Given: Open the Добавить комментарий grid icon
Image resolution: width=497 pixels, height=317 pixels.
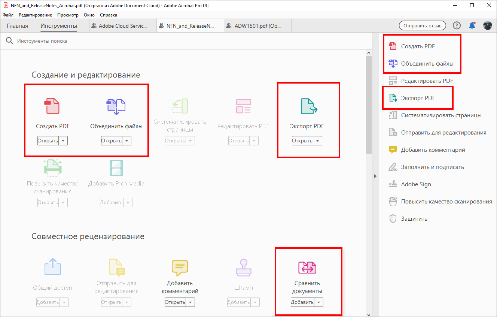Looking at the screenshot, I should (180, 268).
